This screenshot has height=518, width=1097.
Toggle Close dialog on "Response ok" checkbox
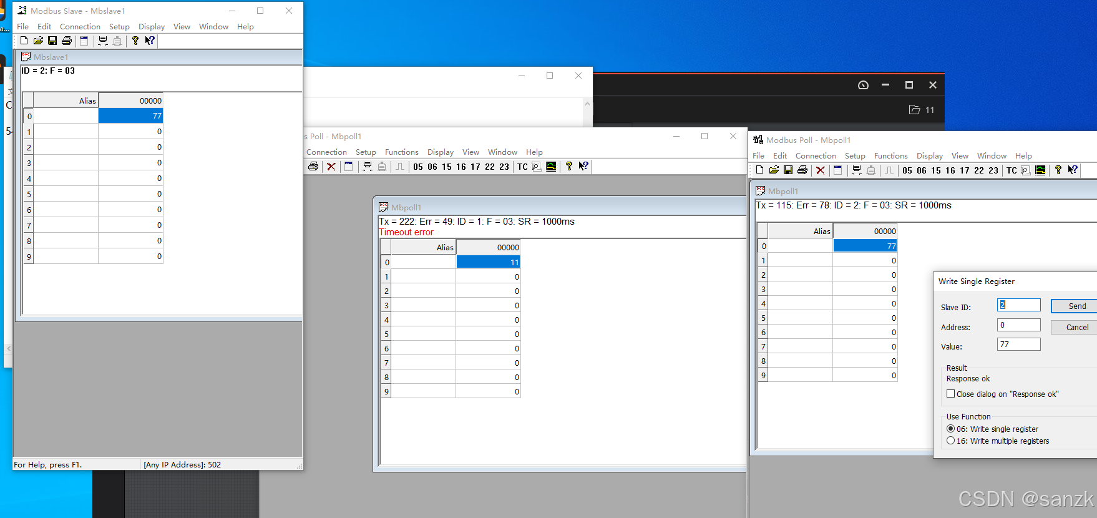tap(950, 394)
